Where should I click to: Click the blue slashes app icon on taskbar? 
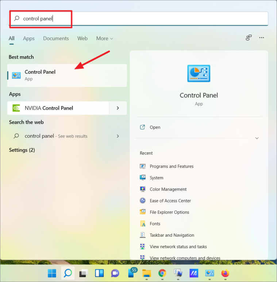click(x=194, y=273)
